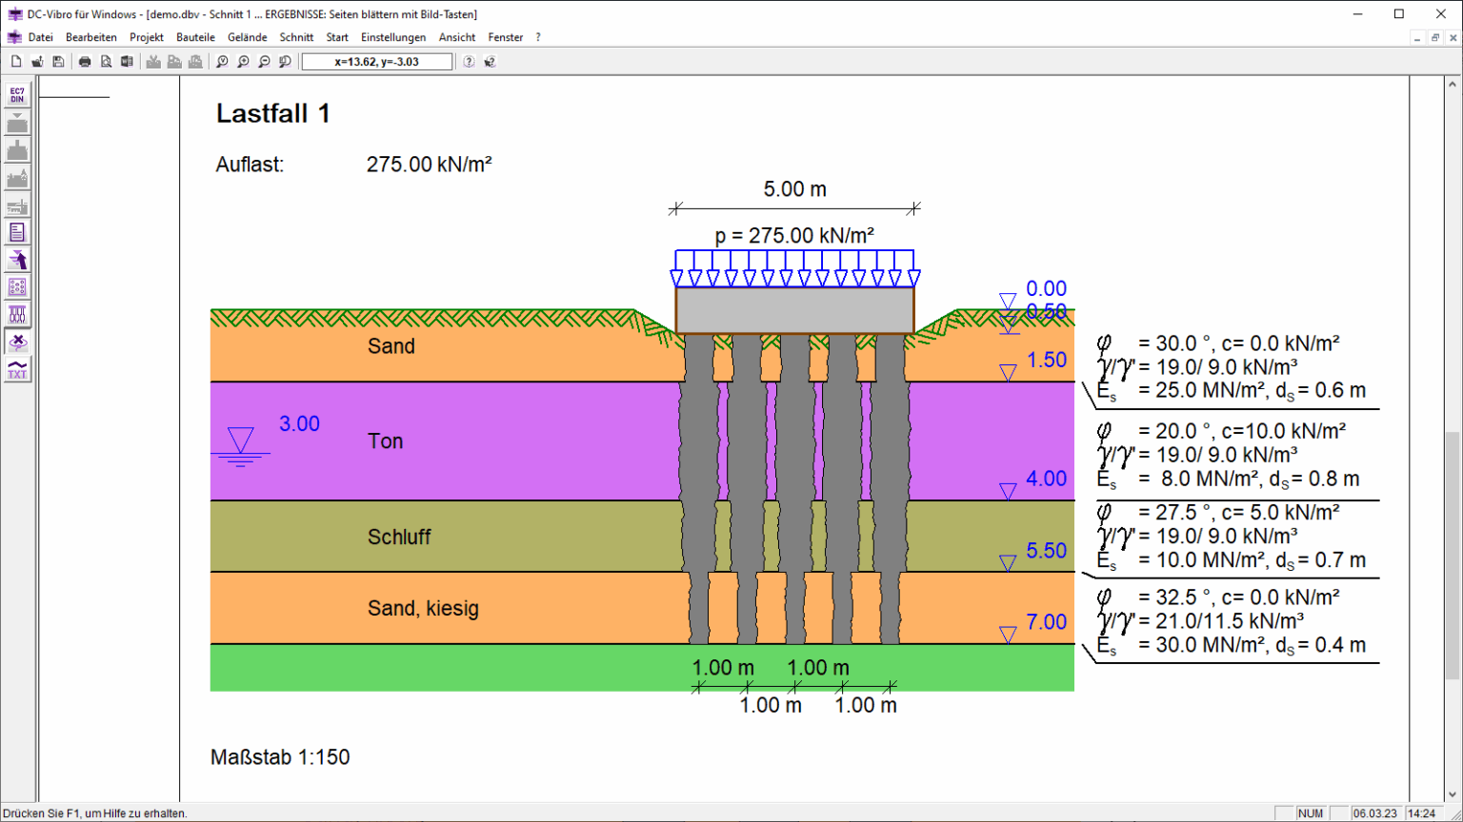Click the Zoom In magnifier icon
Image resolution: width=1463 pixels, height=822 pixels.
pos(243,62)
